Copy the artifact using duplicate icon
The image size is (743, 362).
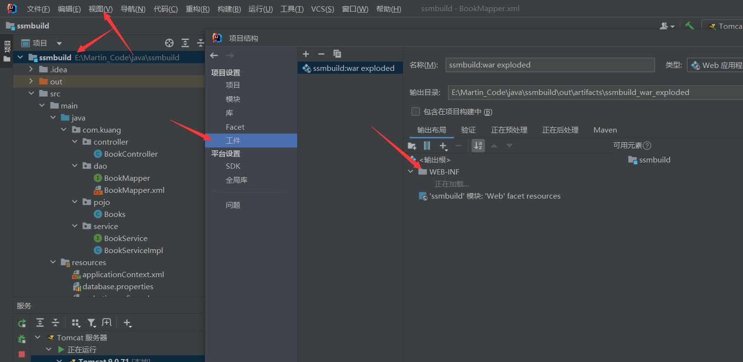[337, 54]
